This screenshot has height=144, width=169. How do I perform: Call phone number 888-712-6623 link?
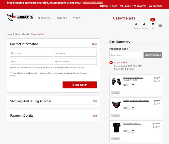tap(125, 18)
